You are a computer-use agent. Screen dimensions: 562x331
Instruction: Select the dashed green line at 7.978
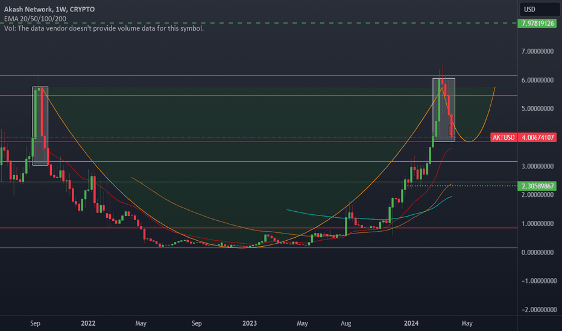(258, 23)
